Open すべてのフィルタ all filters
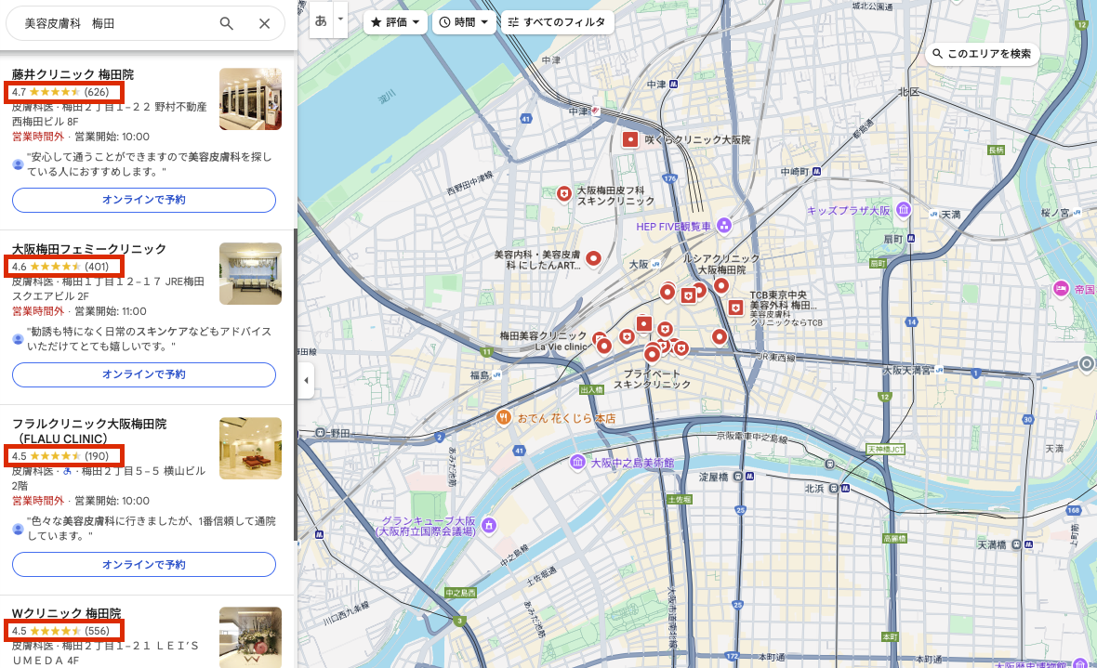The image size is (1097, 668). (557, 22)
